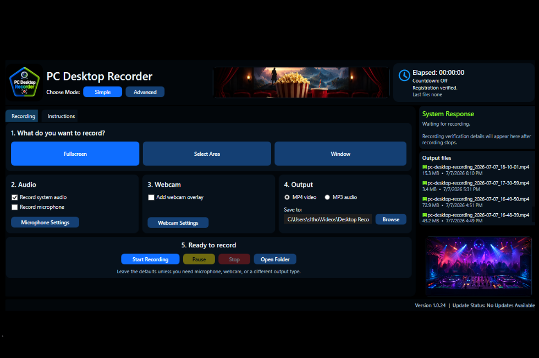Click the Pause button
Image resolution: width=539 pixels, height=358 pixels.
pos(199,259)
